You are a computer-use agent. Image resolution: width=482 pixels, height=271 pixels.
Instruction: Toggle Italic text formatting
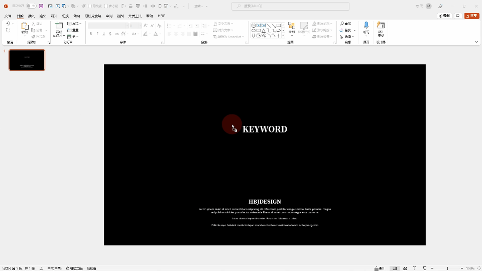pos(97,34)
